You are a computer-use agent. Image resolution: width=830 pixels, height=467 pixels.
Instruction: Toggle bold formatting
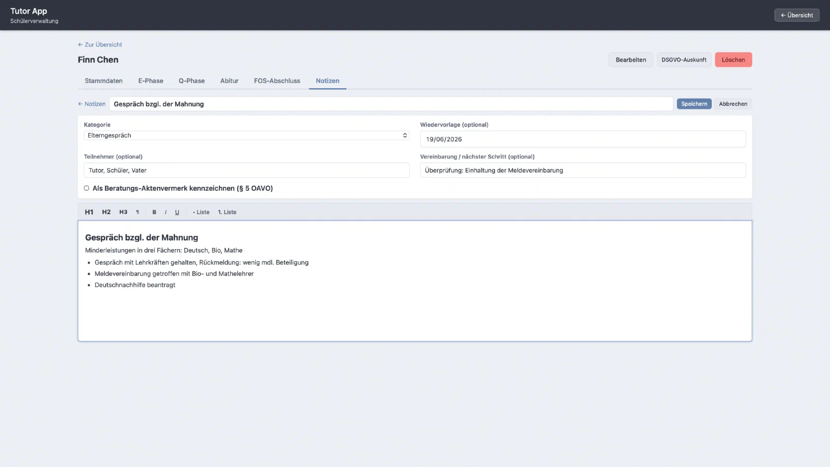[154, 212]
